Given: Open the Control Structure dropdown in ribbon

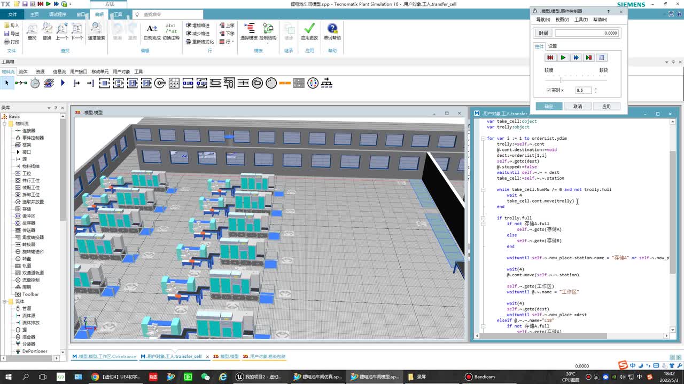Looking at the screenshot, I should [x=268, y=32].
